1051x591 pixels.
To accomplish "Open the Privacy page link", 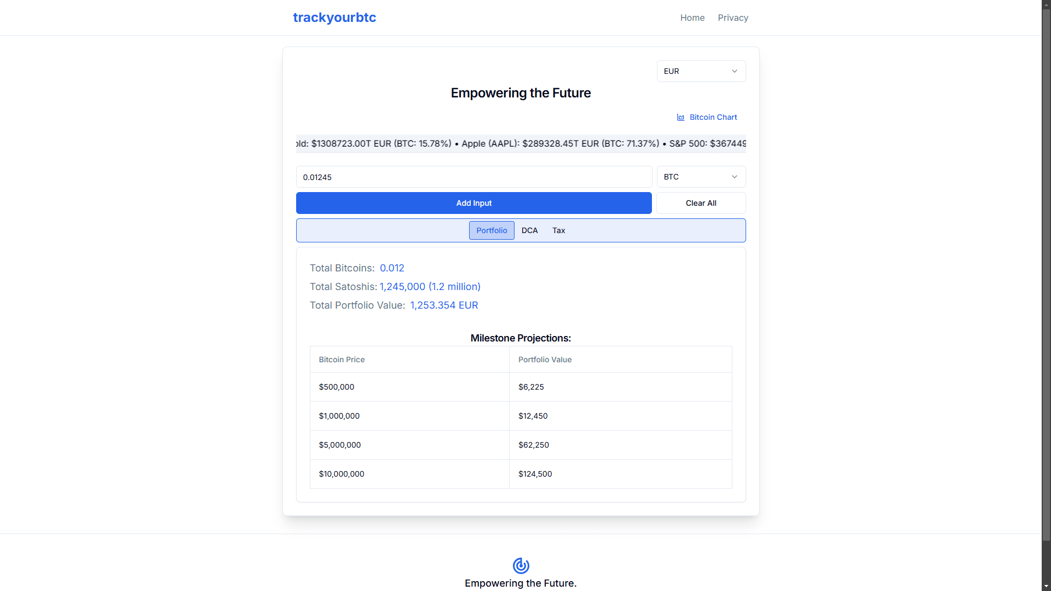I will click(x=733, y=18).
